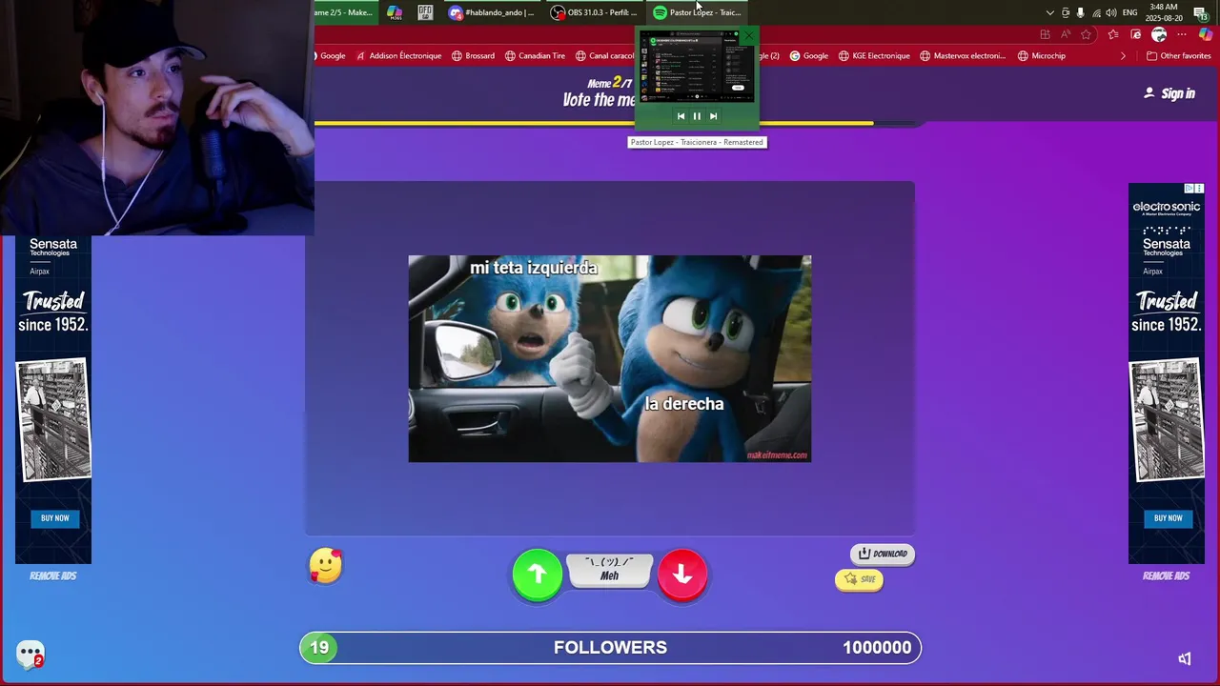Open Microchip bookmark
Screen dimensions: 1220x686
(1041, 55)
